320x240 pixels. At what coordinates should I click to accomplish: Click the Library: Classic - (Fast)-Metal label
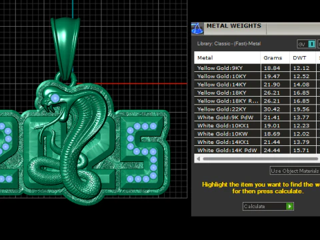pyautogui.click(x=229, y=43)
